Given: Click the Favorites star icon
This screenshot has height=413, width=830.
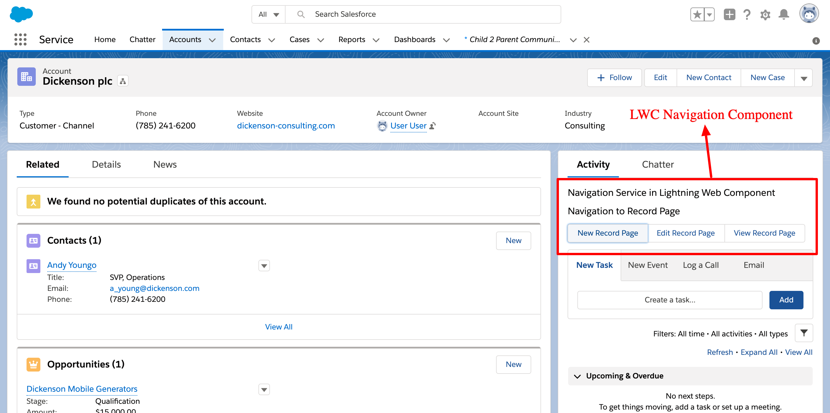Looking at the screenshot, I should [697, 14].
